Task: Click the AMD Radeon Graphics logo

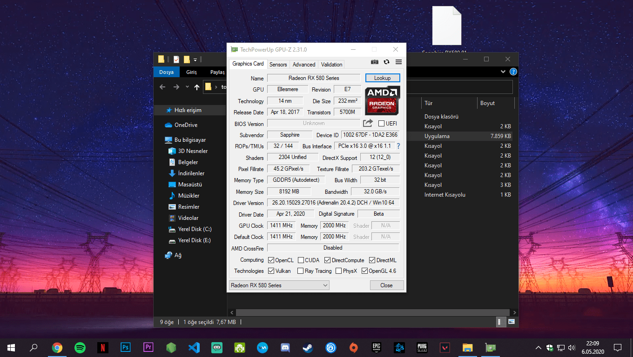Action: pyautogui.click(x=382, y=100)
